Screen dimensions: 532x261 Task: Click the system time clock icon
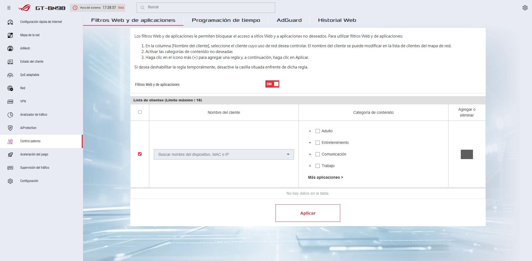[x=75, y=8]
